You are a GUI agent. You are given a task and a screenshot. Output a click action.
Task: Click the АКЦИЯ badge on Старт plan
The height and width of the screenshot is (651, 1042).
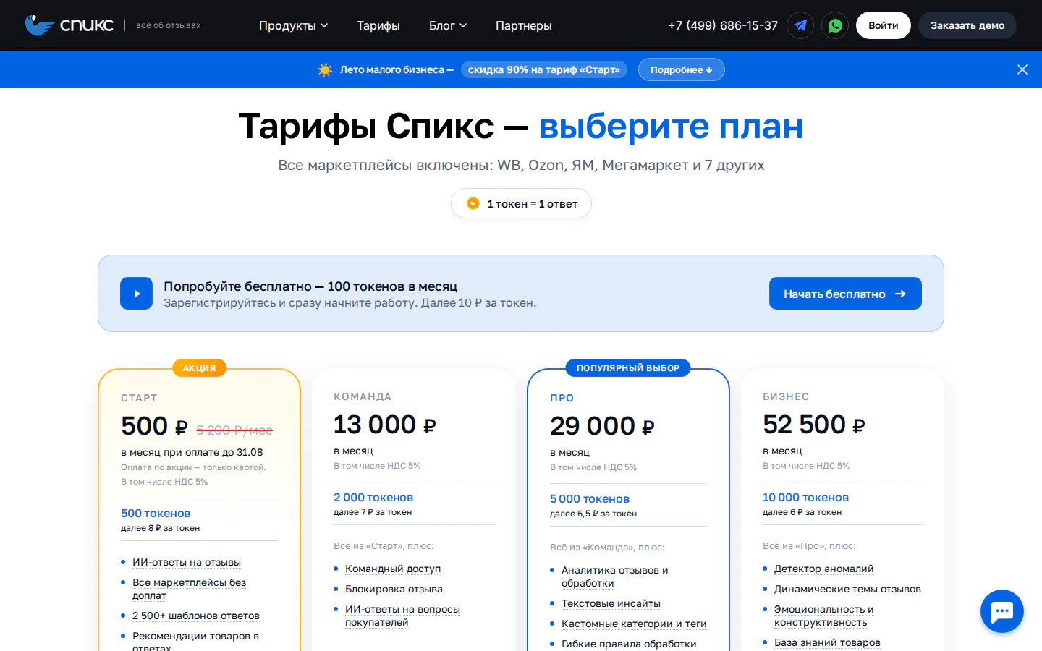point(199,367)
